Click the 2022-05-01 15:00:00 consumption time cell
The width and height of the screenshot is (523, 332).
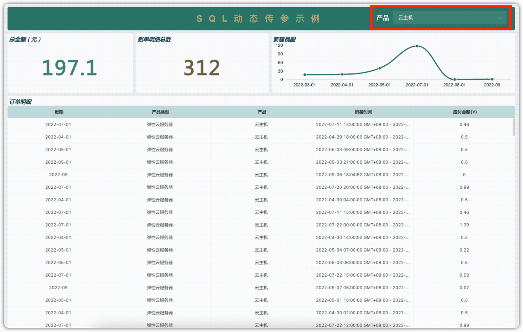pos(363,300)
